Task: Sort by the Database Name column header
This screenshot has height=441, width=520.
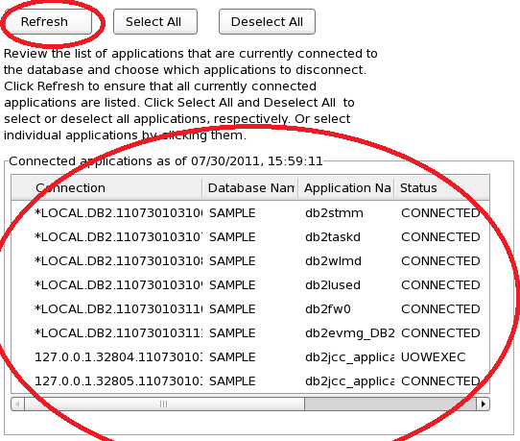Action: (250, 188)
